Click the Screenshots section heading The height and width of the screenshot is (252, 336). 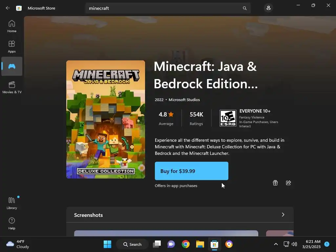88,215
